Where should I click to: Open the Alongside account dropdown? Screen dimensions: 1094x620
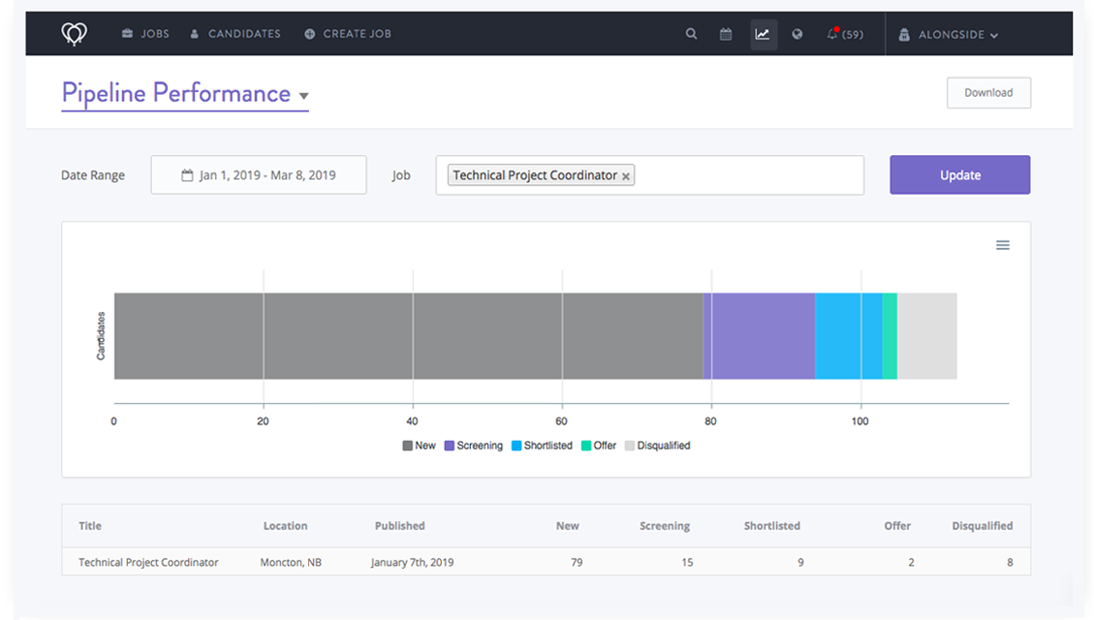point(948,34)
